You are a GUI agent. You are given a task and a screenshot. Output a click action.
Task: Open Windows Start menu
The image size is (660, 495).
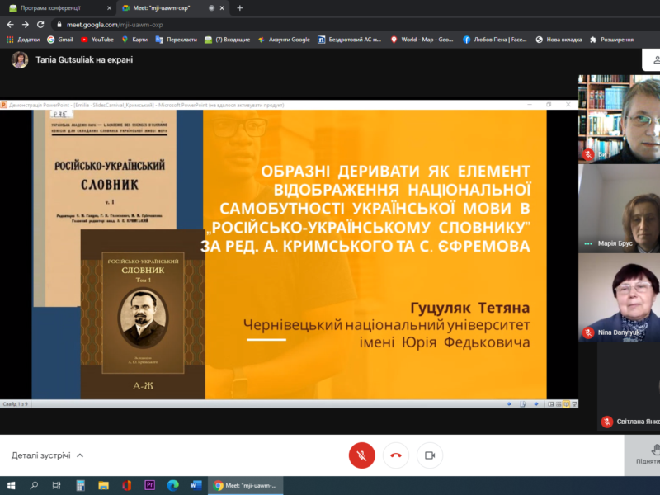point(12,485)
